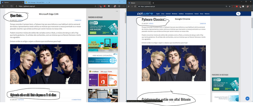Open the Windows menu item
The height and width of the screenshot is (106, 253).
coord(175,14)
